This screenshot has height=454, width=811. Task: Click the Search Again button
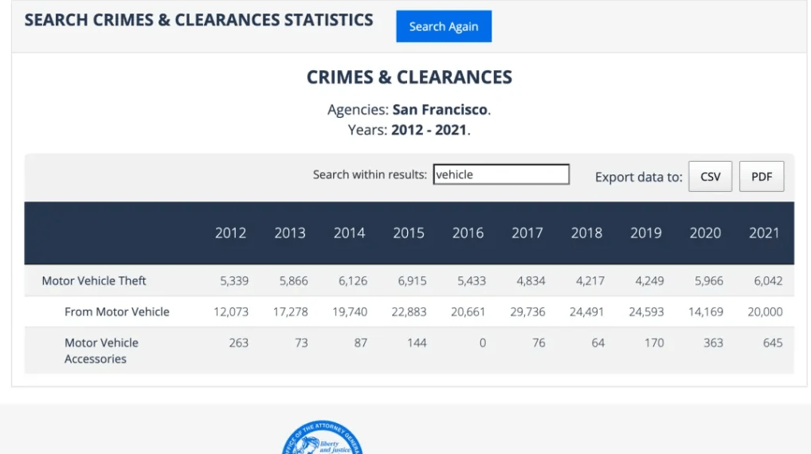point(444,26)
